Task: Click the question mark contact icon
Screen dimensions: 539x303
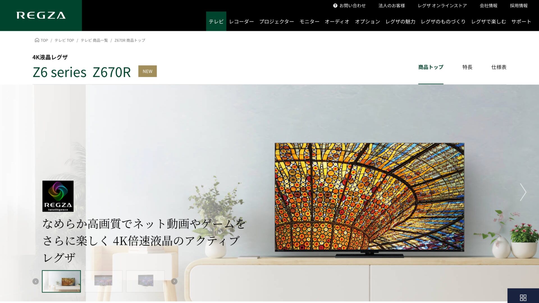Action: pyautogui.click(x=335, y=6)
